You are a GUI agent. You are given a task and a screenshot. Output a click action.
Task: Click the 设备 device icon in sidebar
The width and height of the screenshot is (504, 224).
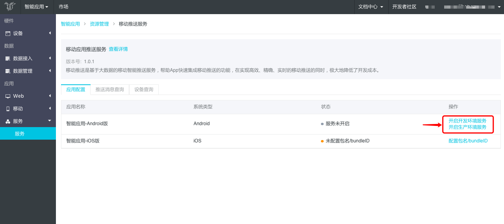click(x=8, y=34)
